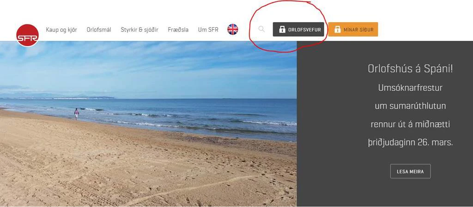Click the þriðjudaginn 26. mars date text
The image size is (473, 207).
tap(410, 142)
